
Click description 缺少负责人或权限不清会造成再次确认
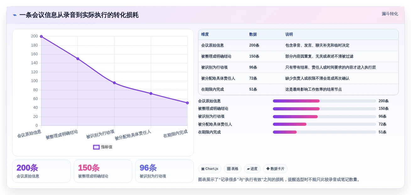point(317,79)
